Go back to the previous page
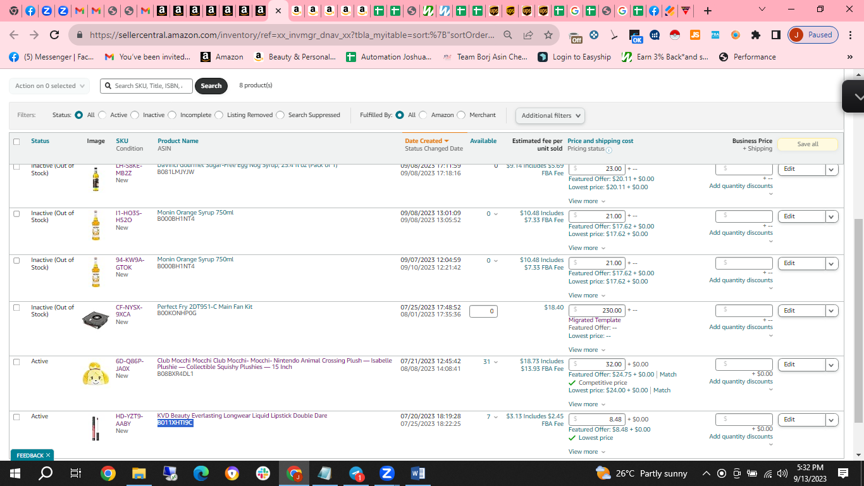 [x=14, y=35]
